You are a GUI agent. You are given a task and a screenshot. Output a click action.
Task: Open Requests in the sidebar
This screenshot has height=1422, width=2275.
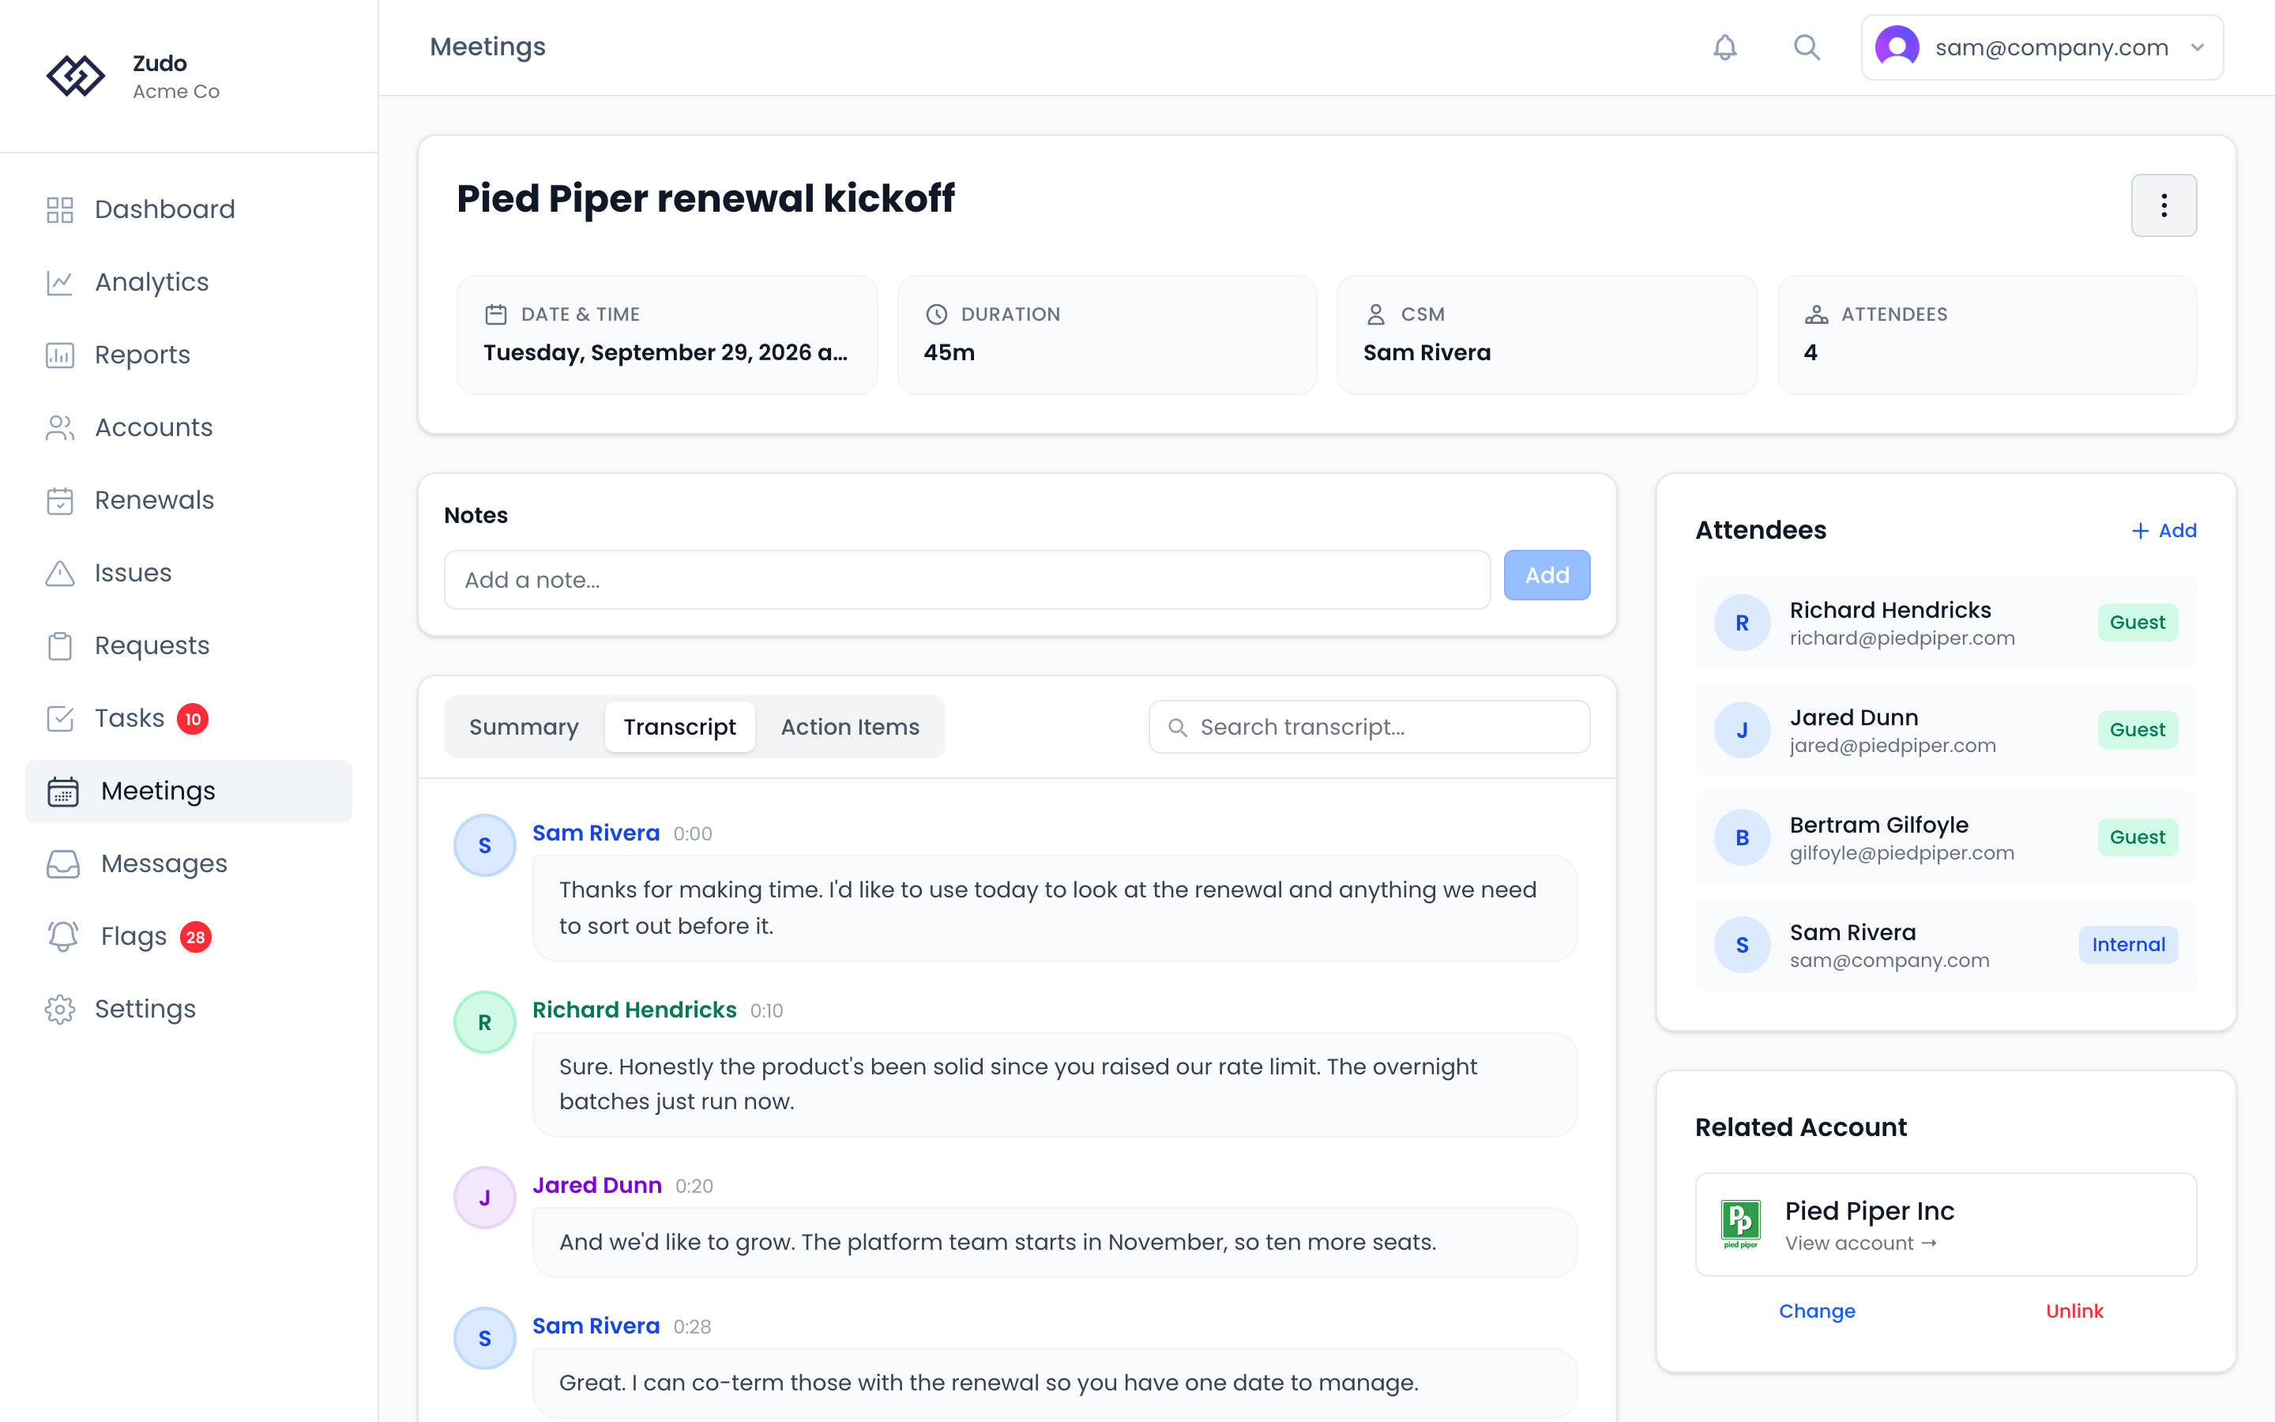tap(188, 645)
